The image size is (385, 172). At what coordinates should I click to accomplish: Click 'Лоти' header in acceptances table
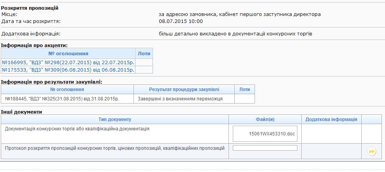click(144, 53)
